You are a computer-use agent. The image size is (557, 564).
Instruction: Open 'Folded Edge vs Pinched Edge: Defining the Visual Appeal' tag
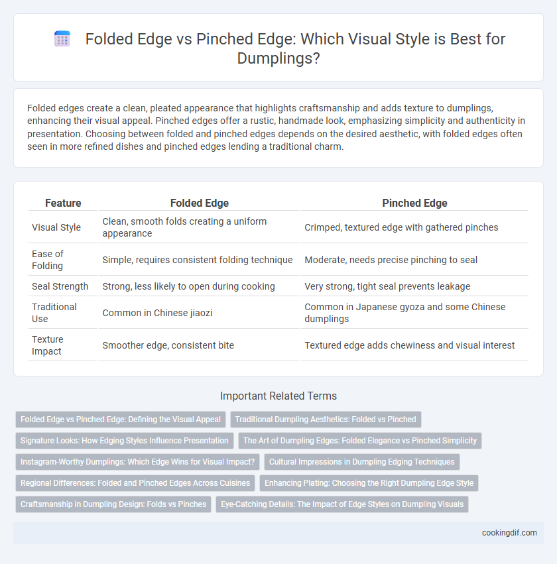[x=121, y=420]
